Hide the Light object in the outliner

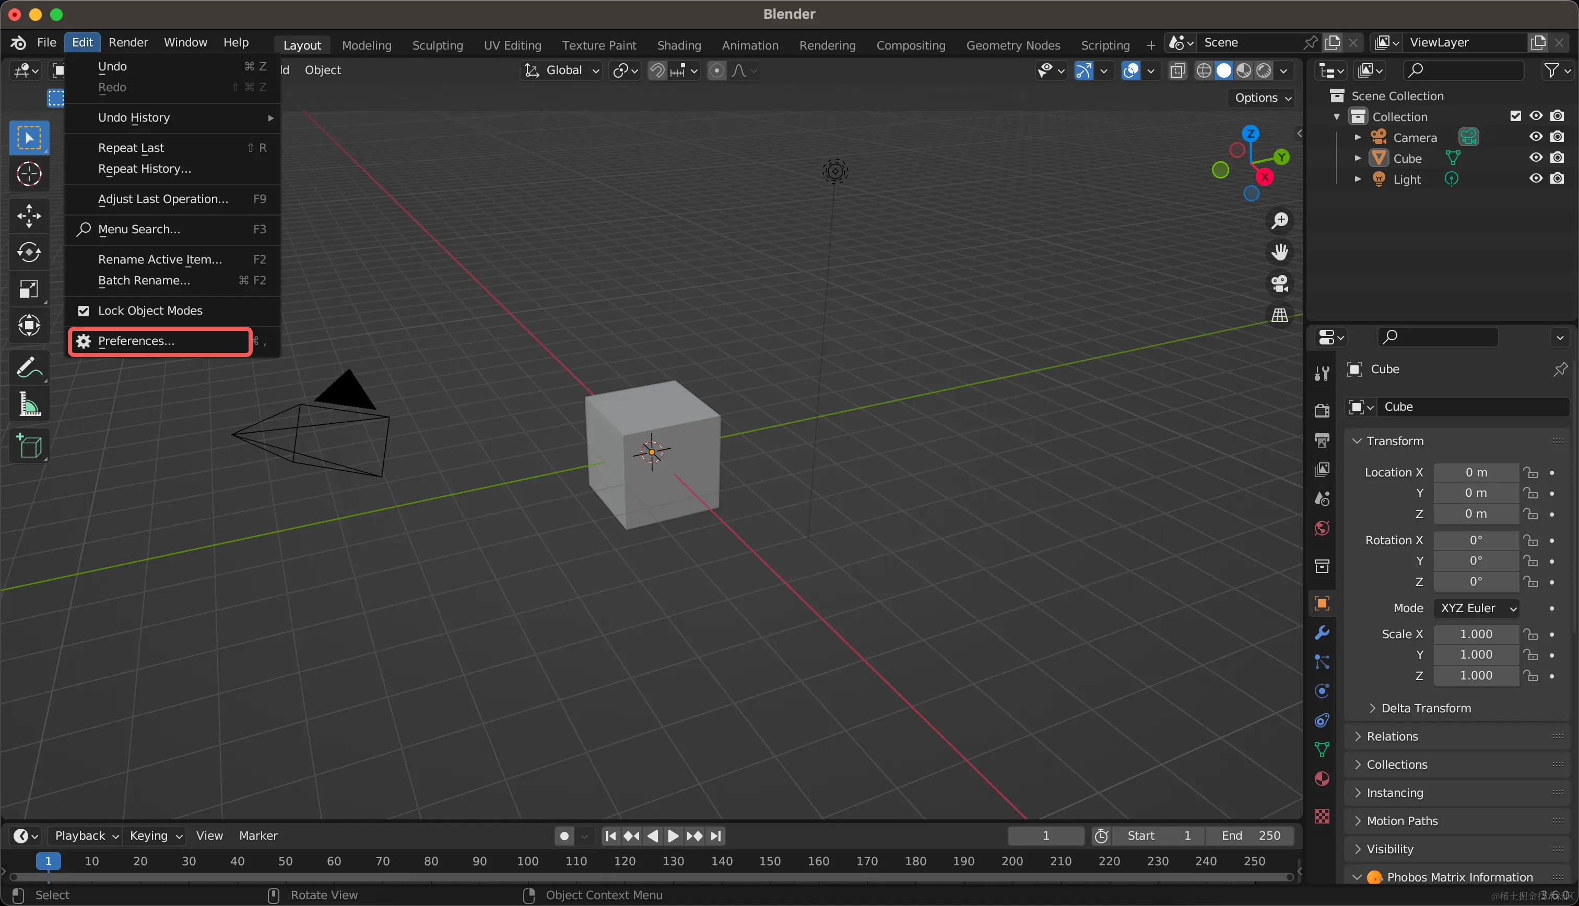(x=1536, y=178)
